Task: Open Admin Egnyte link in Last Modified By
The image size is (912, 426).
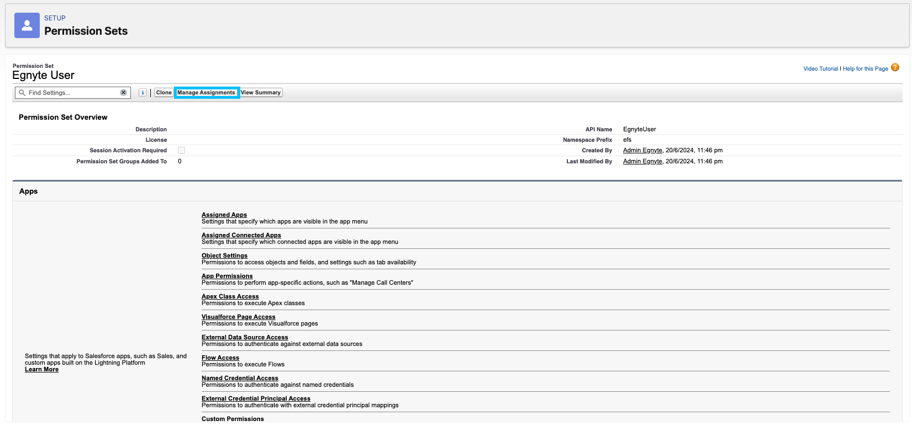Action: tap(642, 161)
